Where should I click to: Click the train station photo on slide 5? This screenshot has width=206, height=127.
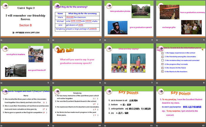pyautogui.click(x=15, y=71)
